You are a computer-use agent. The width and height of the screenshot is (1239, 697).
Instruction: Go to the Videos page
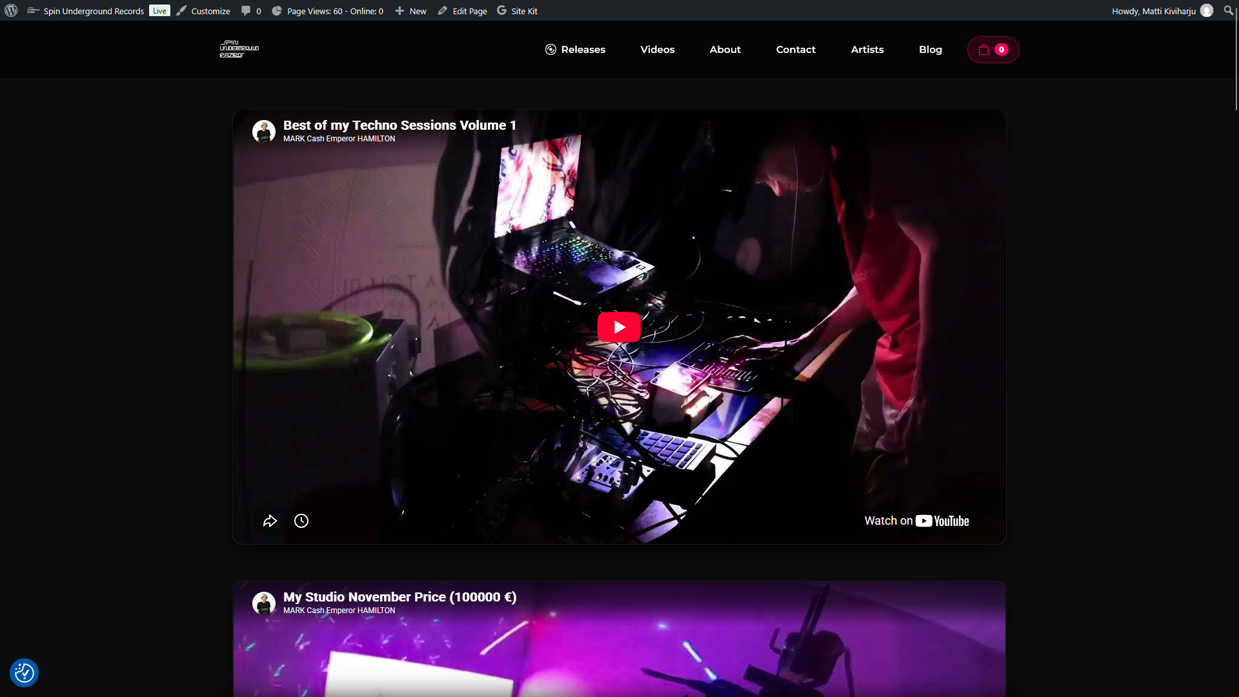tap(657, 50)
